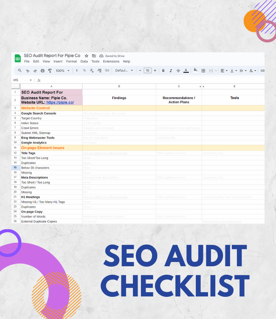Open merge cells dropdown arrow
The width and height of the screenshot is (276, 319).
point(216,71)
